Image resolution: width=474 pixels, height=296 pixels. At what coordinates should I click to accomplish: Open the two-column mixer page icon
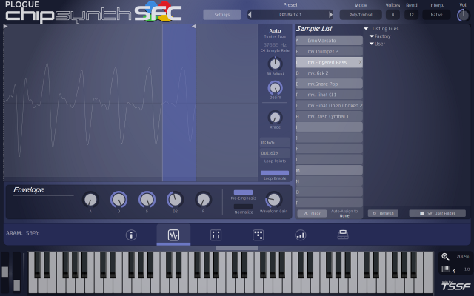216,235
